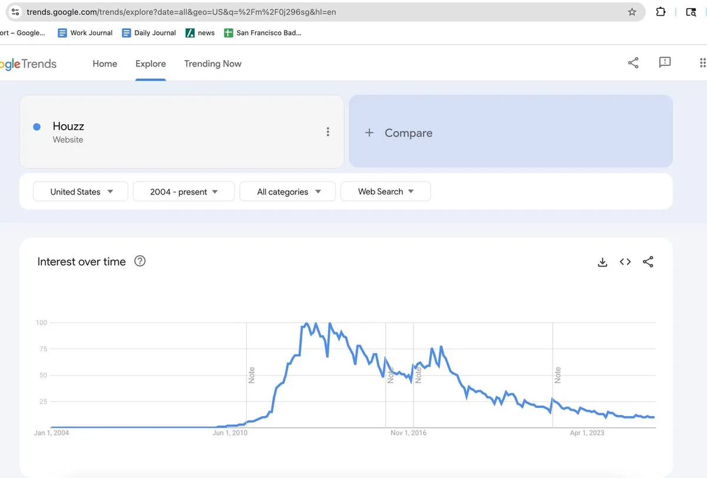Download the Interest over time CSV

point(602,262)
